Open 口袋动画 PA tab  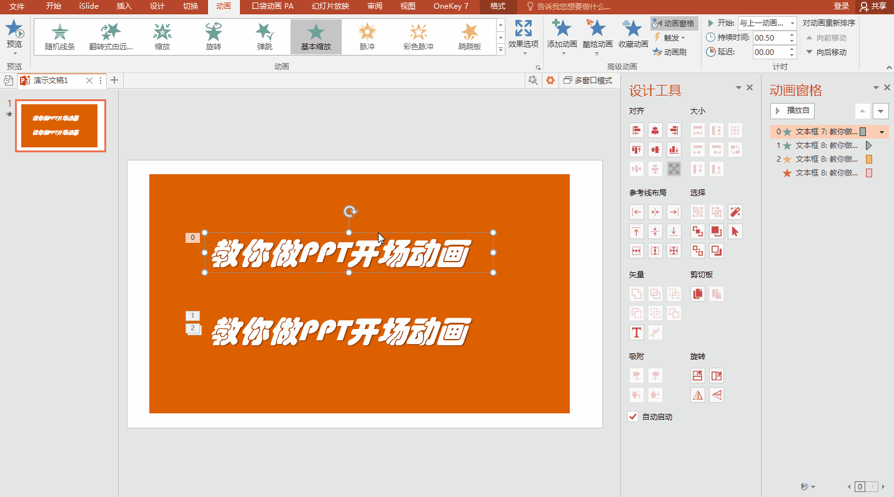(x=272, y=6)
